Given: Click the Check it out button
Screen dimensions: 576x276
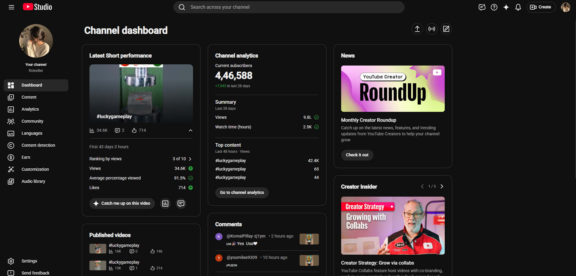Looking at the screenshot, I should (x=357, y=155).
